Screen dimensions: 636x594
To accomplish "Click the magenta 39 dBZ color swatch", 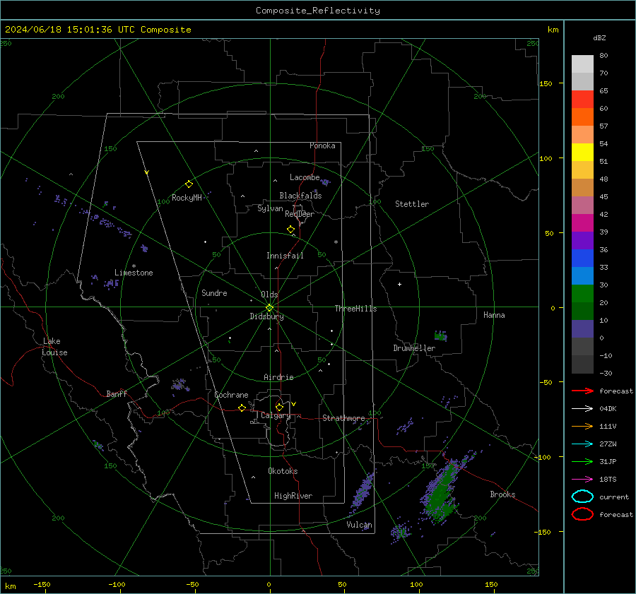I will [x=582, y=223].
